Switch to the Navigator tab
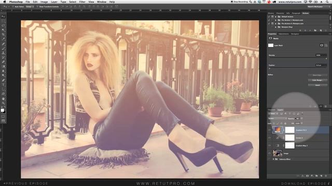Viewport: 332px width, 186px height. click(295, 34)
